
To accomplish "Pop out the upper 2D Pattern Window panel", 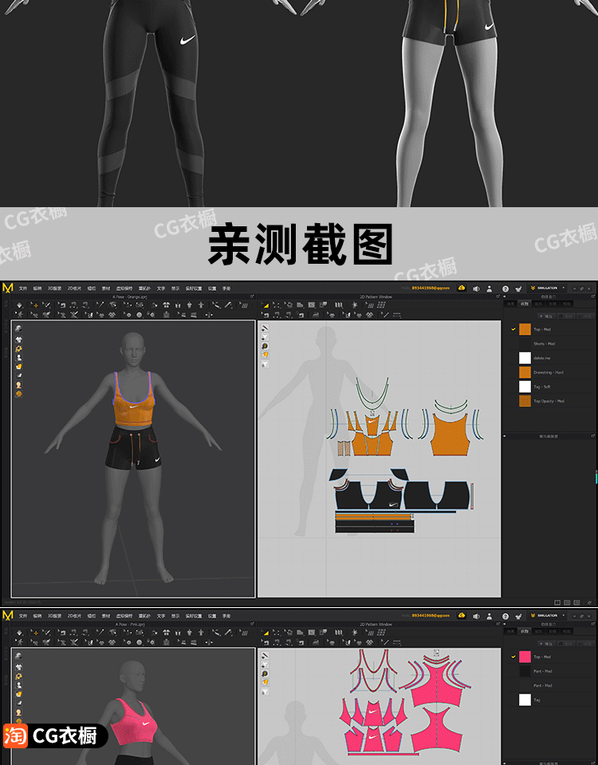I will click(x=497, y=296).
